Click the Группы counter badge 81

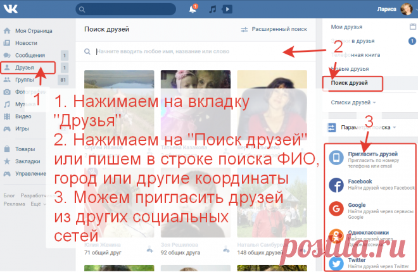pos(63,80)
